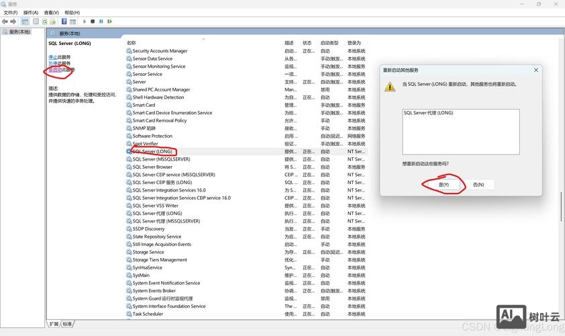Select the SQL Server (MSSQLSERVER) row

246,159
